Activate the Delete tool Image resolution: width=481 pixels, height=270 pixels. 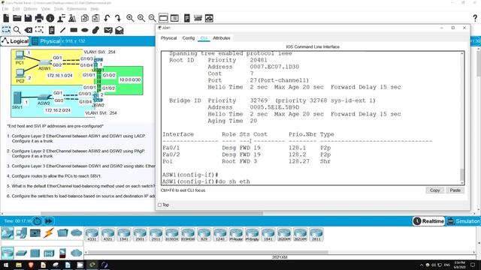click(x=29, y=30)
